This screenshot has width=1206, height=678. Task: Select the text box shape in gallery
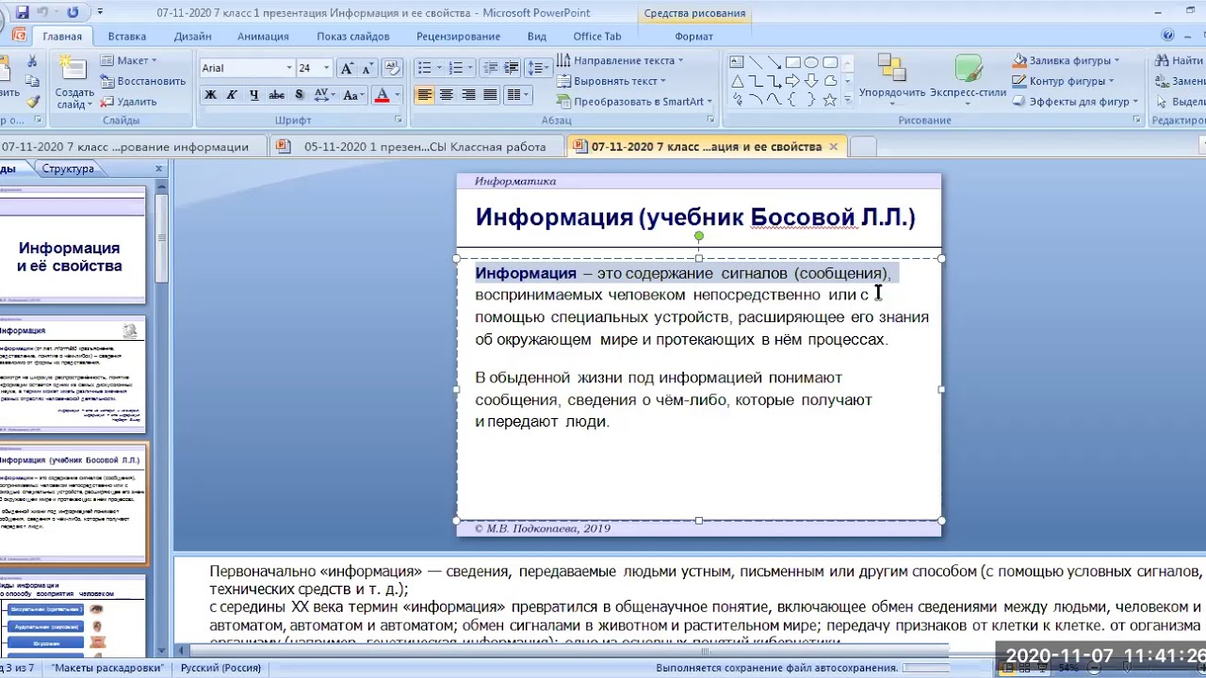[x=737, y=62]
